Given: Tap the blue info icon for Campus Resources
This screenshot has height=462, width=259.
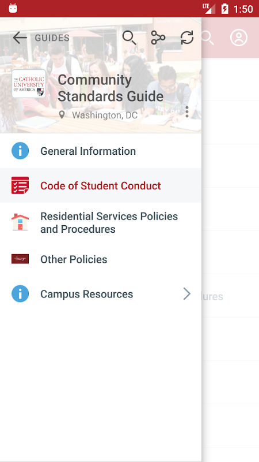Looking at the screenshot, I should point(20,294).
